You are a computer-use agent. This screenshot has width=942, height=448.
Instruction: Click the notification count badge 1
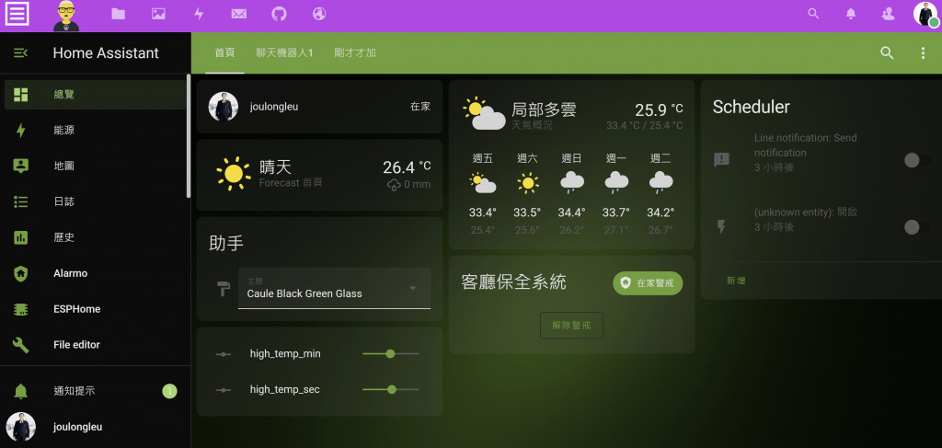169,392
